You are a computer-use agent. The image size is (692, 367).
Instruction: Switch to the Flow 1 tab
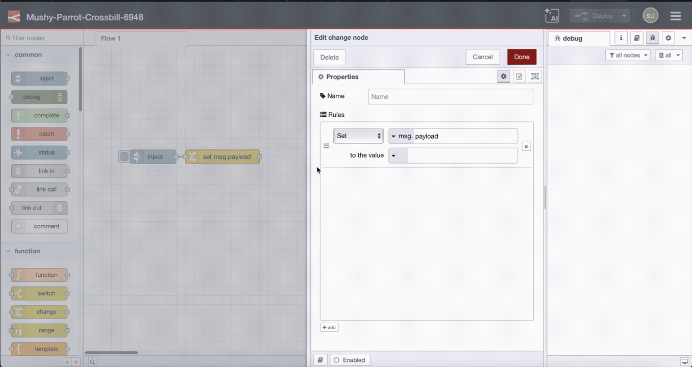coord(110,38)
